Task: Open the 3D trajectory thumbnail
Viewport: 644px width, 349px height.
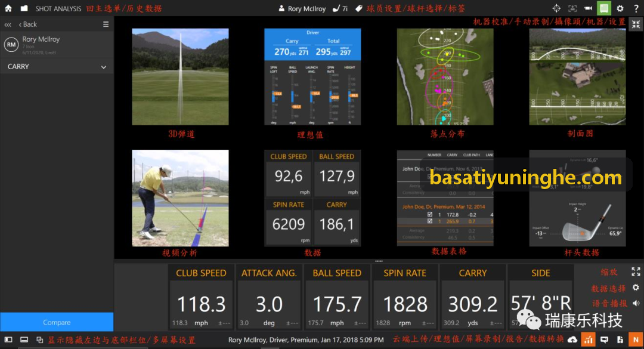Action: (x=180, y=76)
